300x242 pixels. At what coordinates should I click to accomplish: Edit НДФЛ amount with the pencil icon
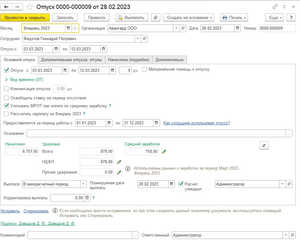(119, 162)
